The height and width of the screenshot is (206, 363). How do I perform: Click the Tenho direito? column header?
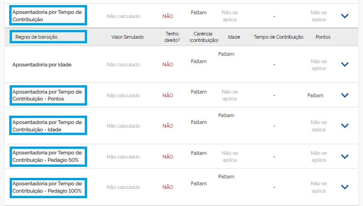coord(172,37)
